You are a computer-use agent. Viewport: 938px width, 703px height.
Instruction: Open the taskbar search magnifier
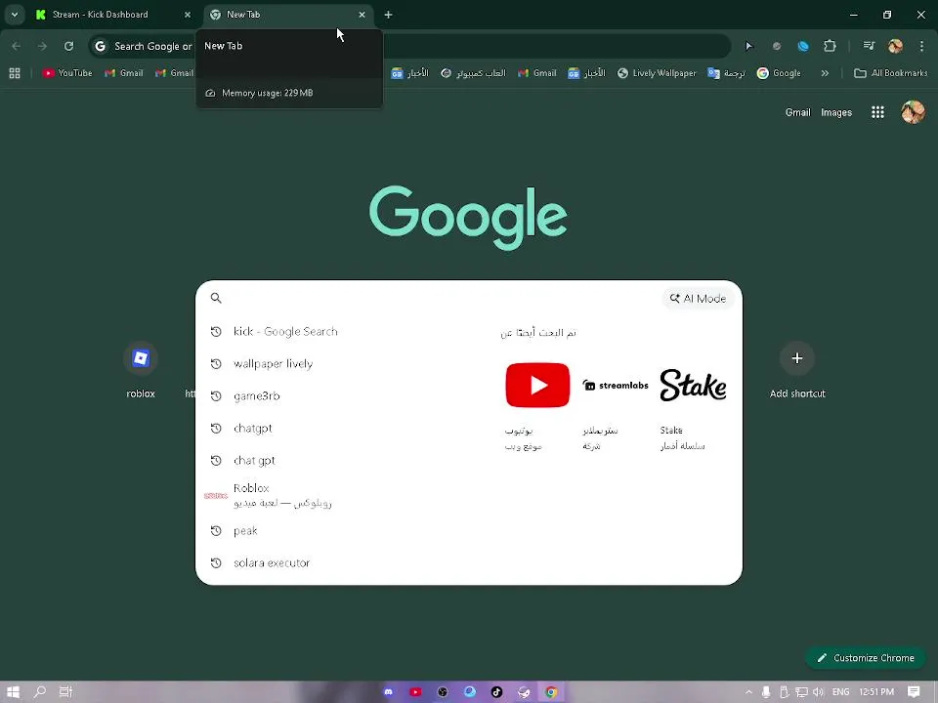pos(39,691)
